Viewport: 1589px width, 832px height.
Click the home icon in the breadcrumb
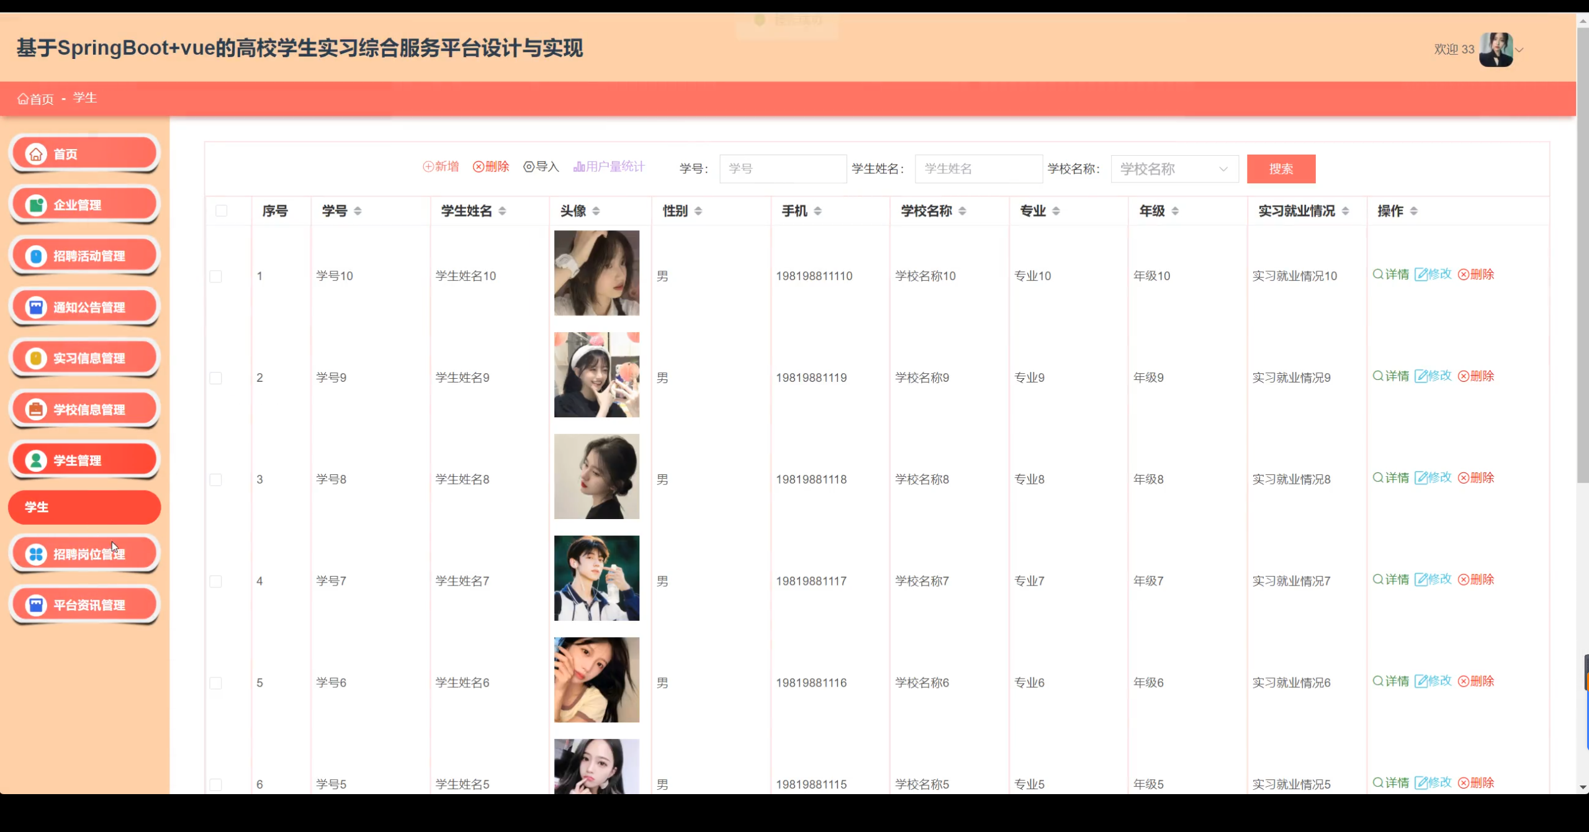click(23, 99)
